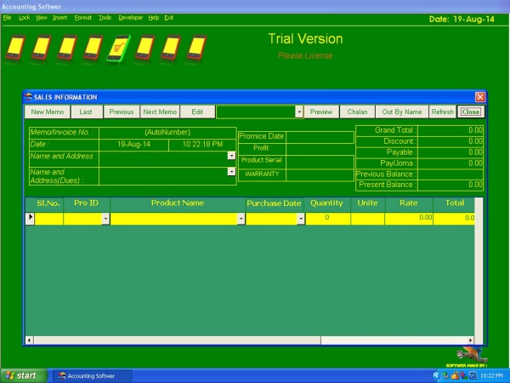
Task: Click the Sl.No. cell in the row
Action: [x=48, y=218]
